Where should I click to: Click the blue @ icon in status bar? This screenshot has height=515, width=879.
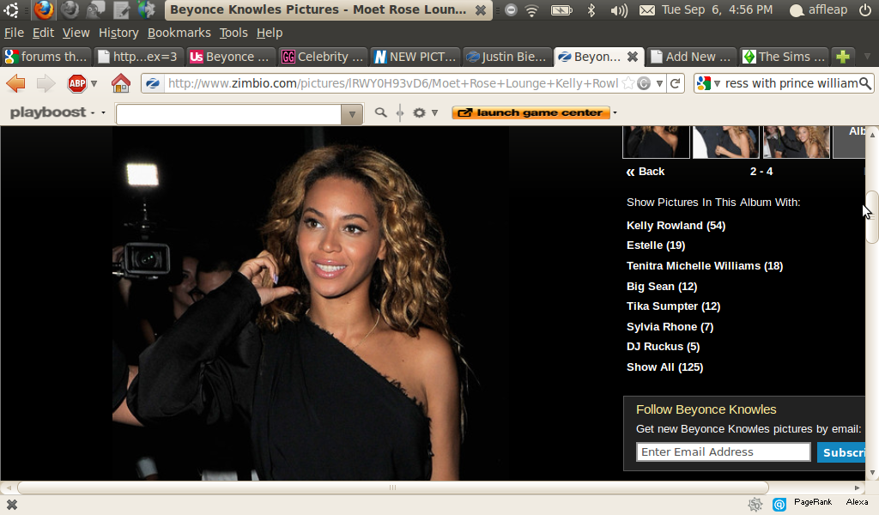click(779, 505)
